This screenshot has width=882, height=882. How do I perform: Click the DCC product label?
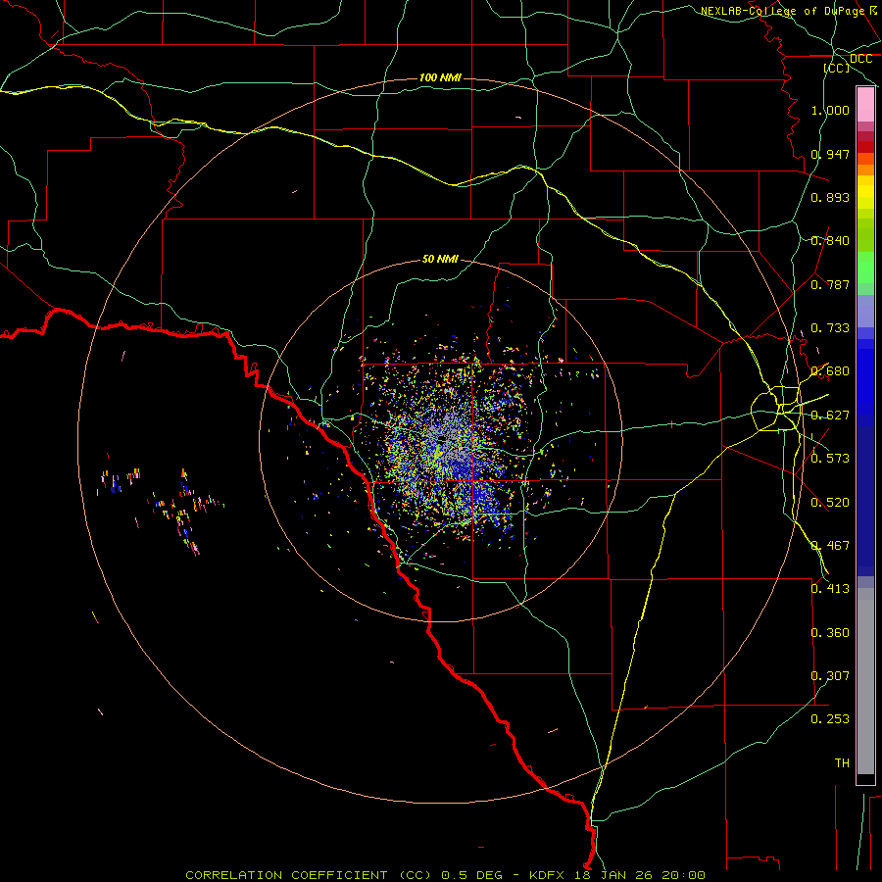860,59
